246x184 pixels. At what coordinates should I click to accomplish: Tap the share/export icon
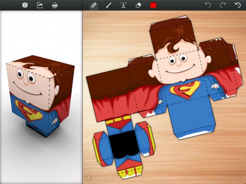coord(40,5)
